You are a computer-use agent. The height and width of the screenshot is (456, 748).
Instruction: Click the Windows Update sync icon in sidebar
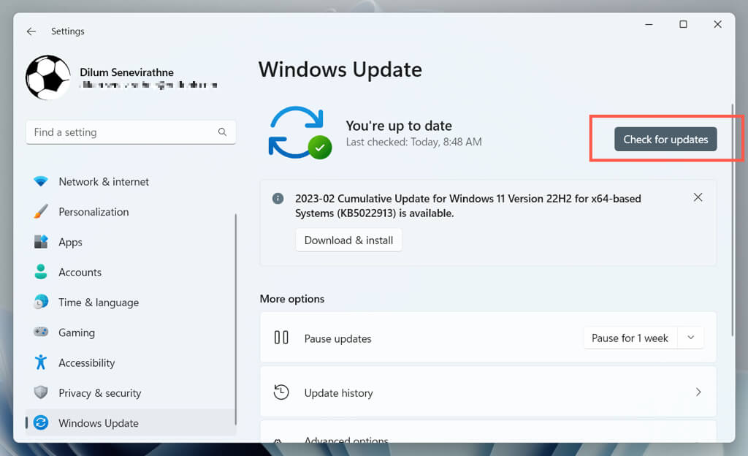(41, 422)
